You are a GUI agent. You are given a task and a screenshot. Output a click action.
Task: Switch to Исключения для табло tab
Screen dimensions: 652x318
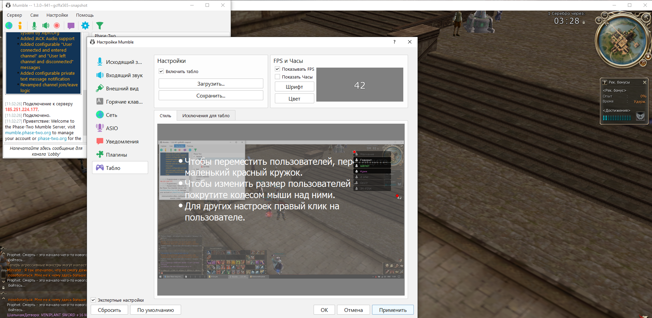[x=206, y=116]
